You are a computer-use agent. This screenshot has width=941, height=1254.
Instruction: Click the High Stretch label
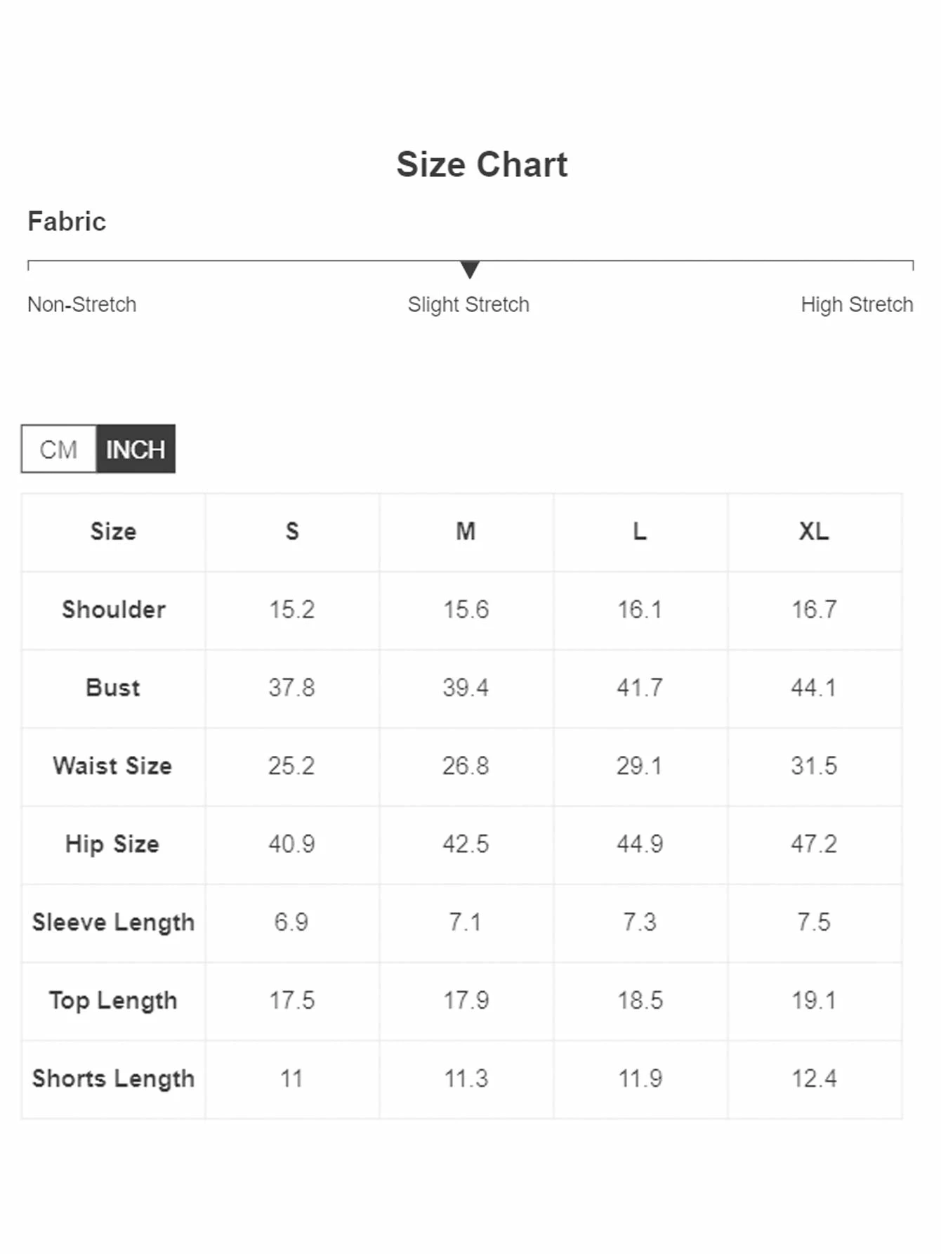pos(857,304)
